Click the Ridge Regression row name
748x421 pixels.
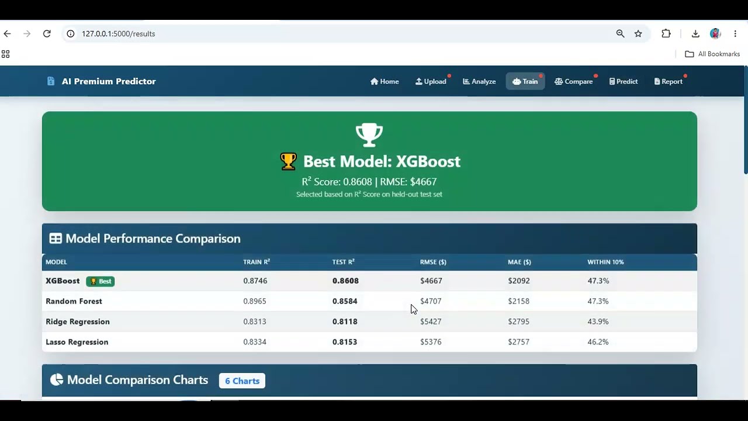click(78, 322)
